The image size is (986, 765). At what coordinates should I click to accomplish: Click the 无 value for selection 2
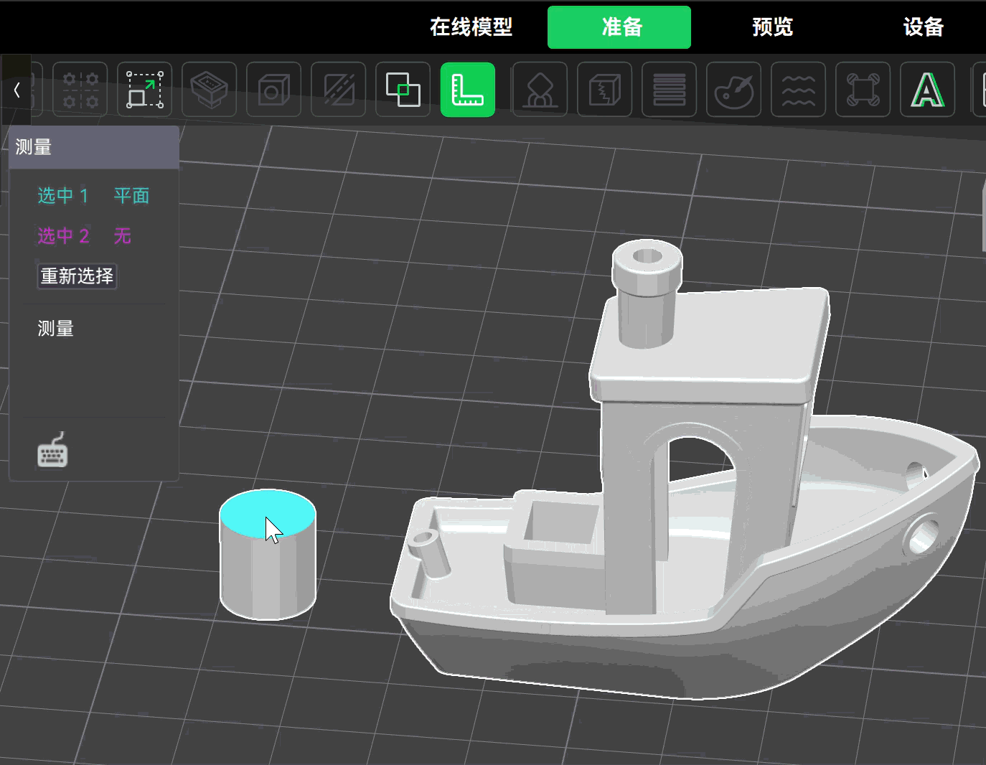123,235
